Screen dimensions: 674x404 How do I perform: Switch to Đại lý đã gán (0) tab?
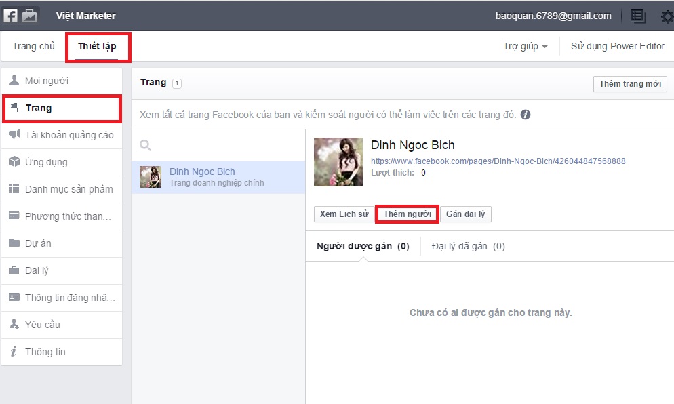click(468, 246)
